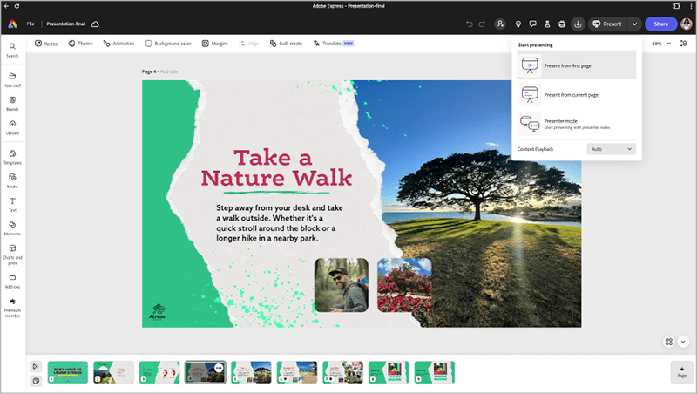This screenshot has width=697, height=394.
Task: Open the Upload panel
Action: coord(12,127)
